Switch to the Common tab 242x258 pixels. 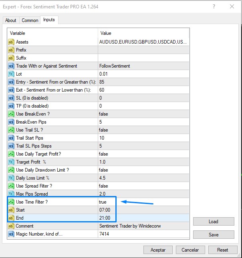(x=30, y=20)
